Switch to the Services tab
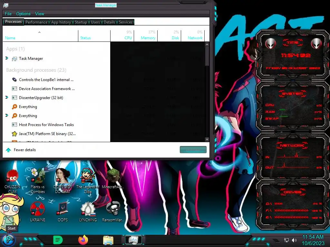The image size is (330, 247). pos(126,22)
